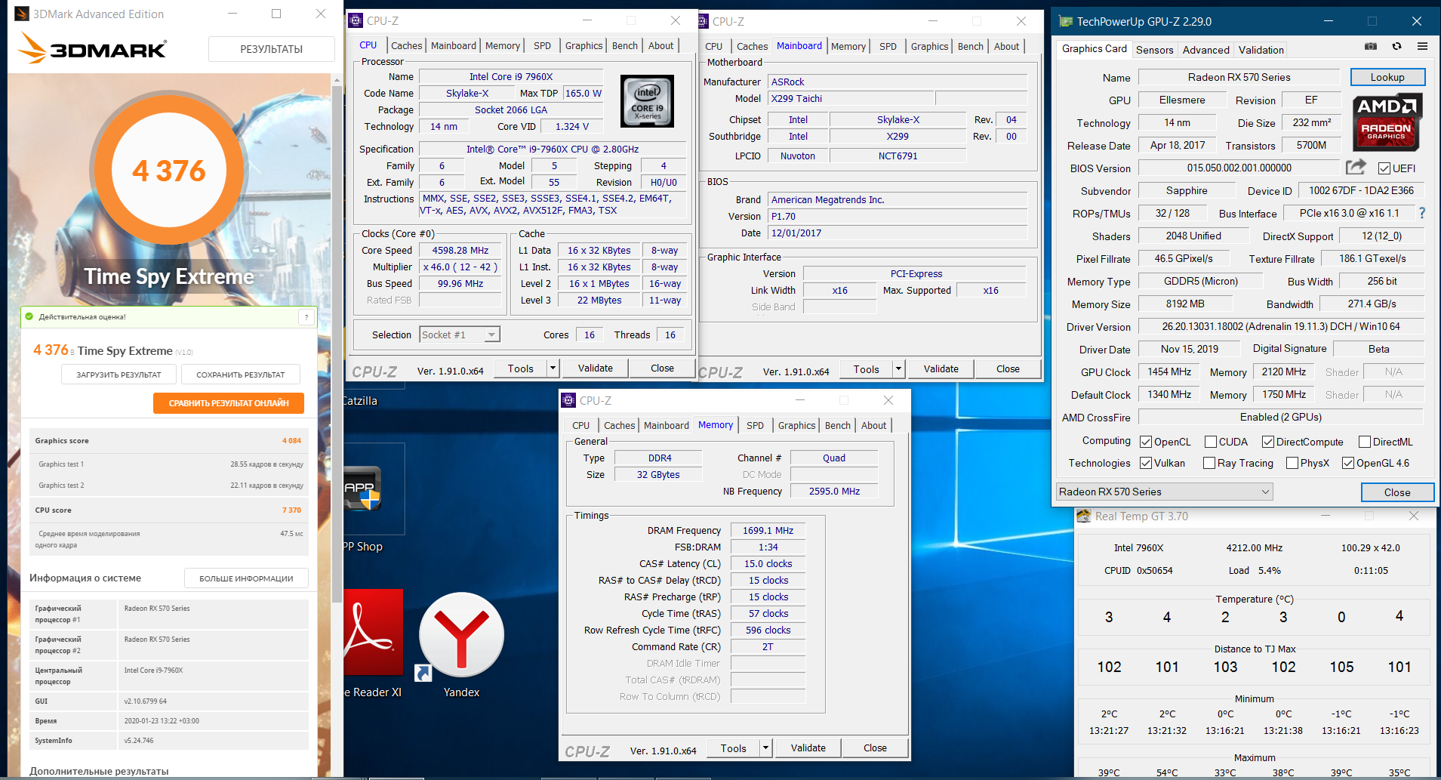1441x780 pixels.
Task: Click the 3DMark title bar icon
Action: pos(22,14)
